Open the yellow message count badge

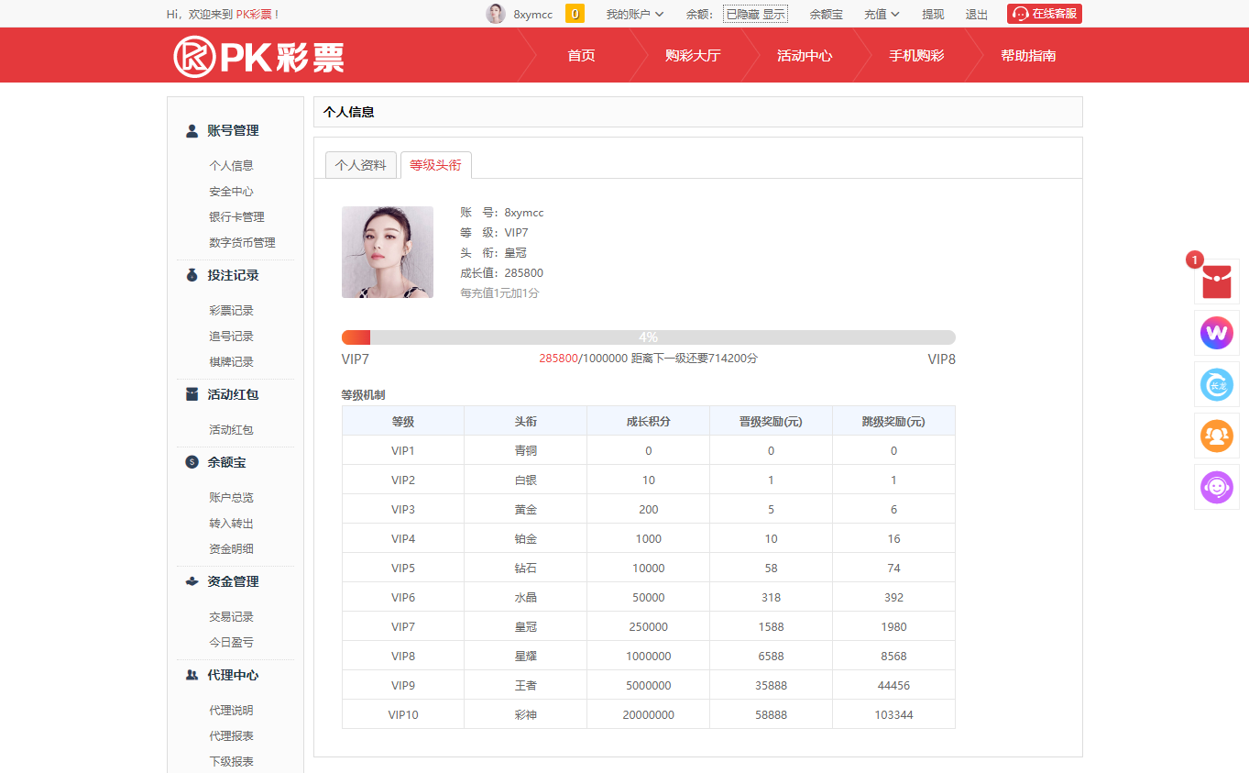pyautogui.click(x=575, y=14)
